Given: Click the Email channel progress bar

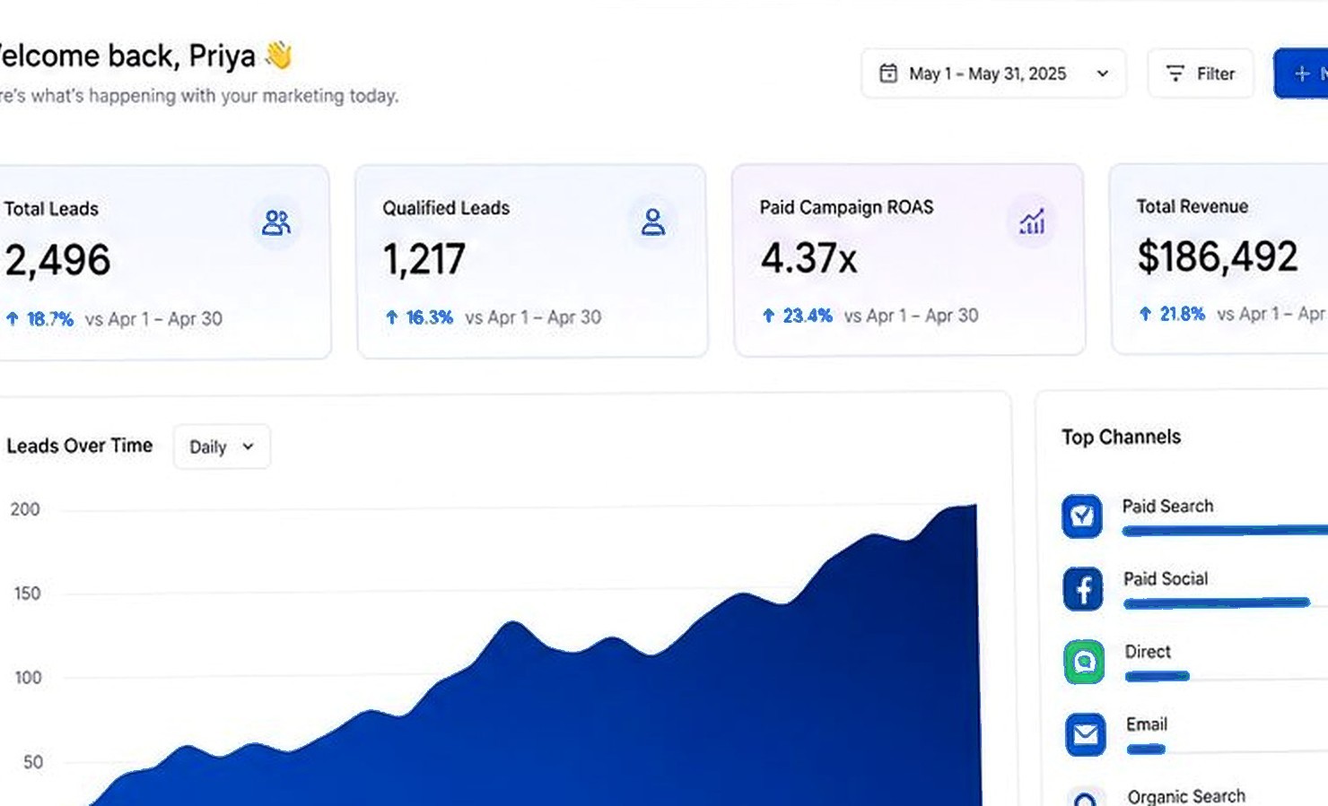Looking at the screenshot, I should point(1146,749).
